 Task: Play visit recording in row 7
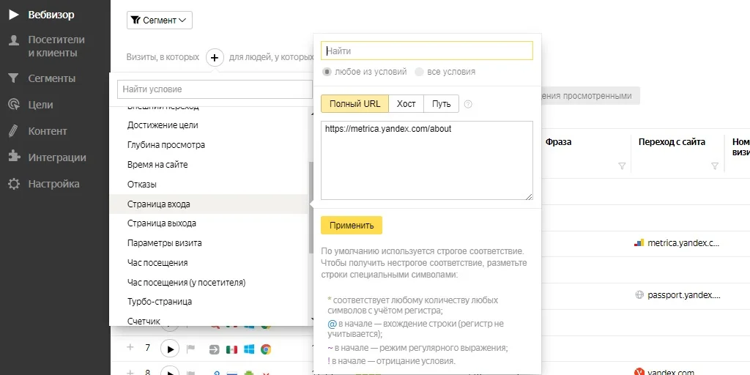point(170,349)
